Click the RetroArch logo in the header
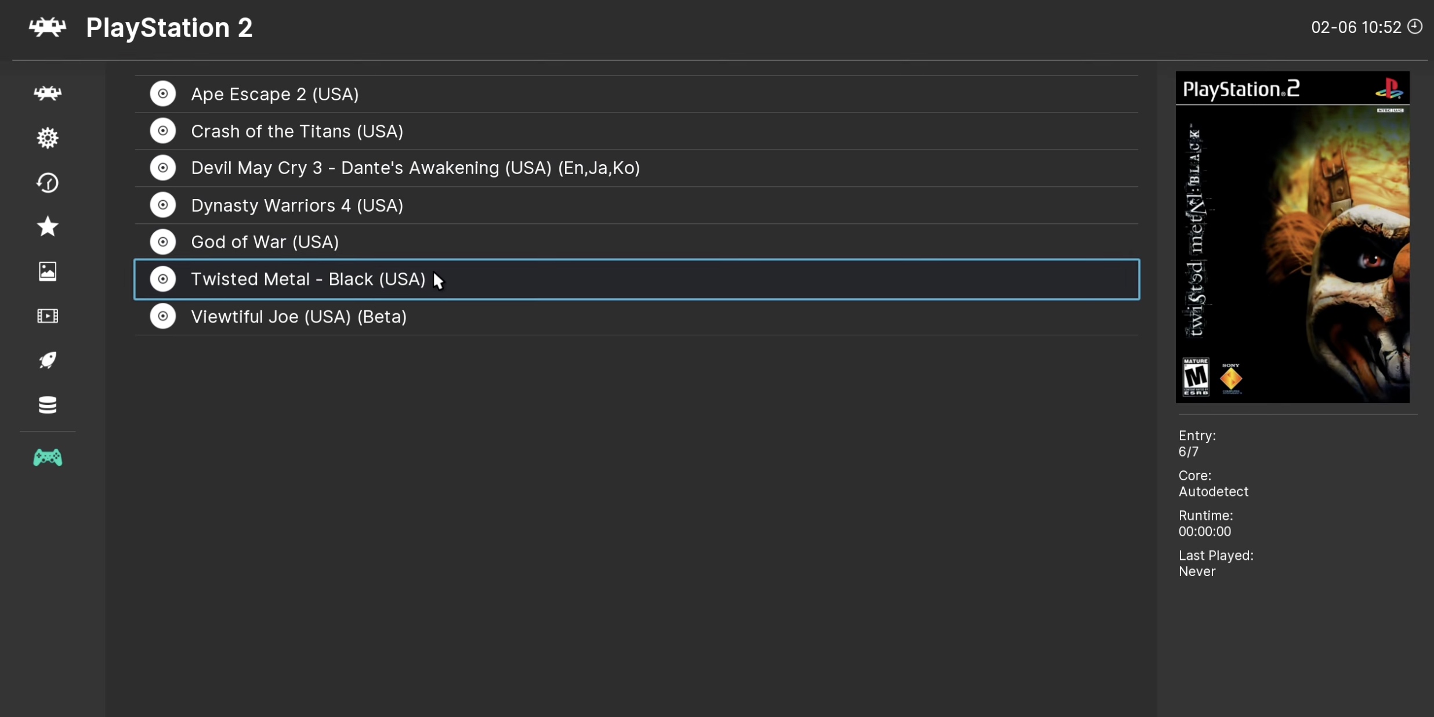 [48, 27]
